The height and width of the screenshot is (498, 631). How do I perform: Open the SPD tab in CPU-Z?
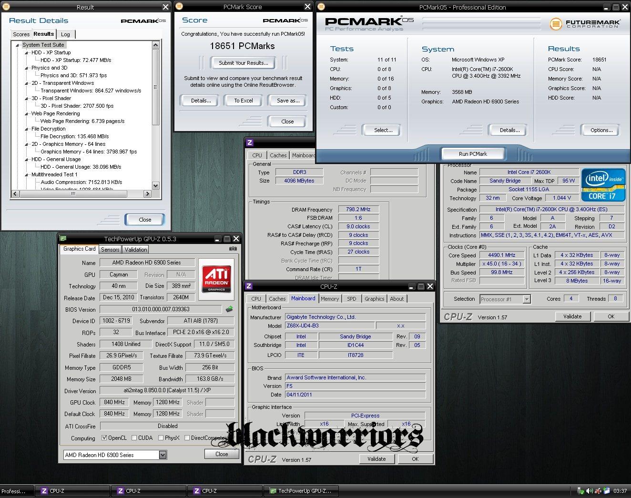[352, 299]
